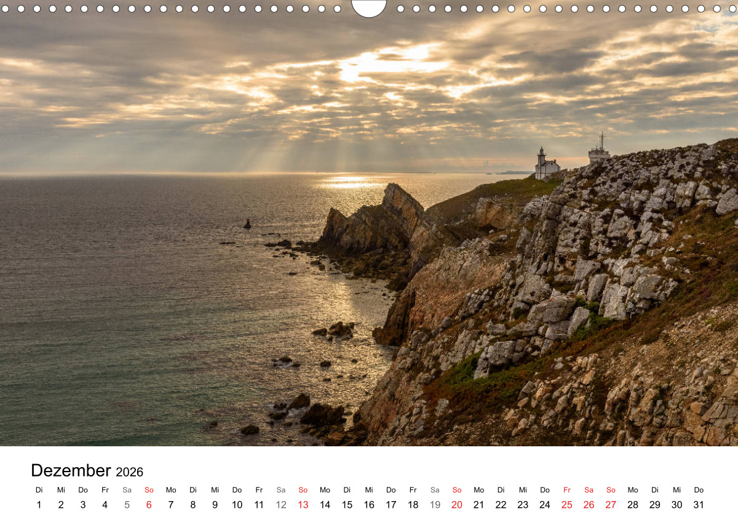Select the red Sunday date 13
This screenshot has height=522, width=738.
[x=303, y=505]
